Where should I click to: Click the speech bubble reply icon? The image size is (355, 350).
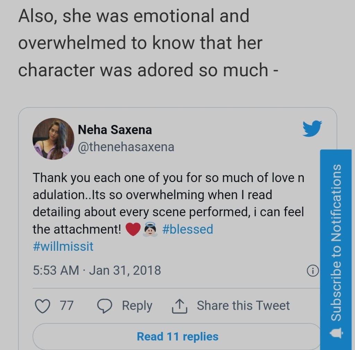105,306
